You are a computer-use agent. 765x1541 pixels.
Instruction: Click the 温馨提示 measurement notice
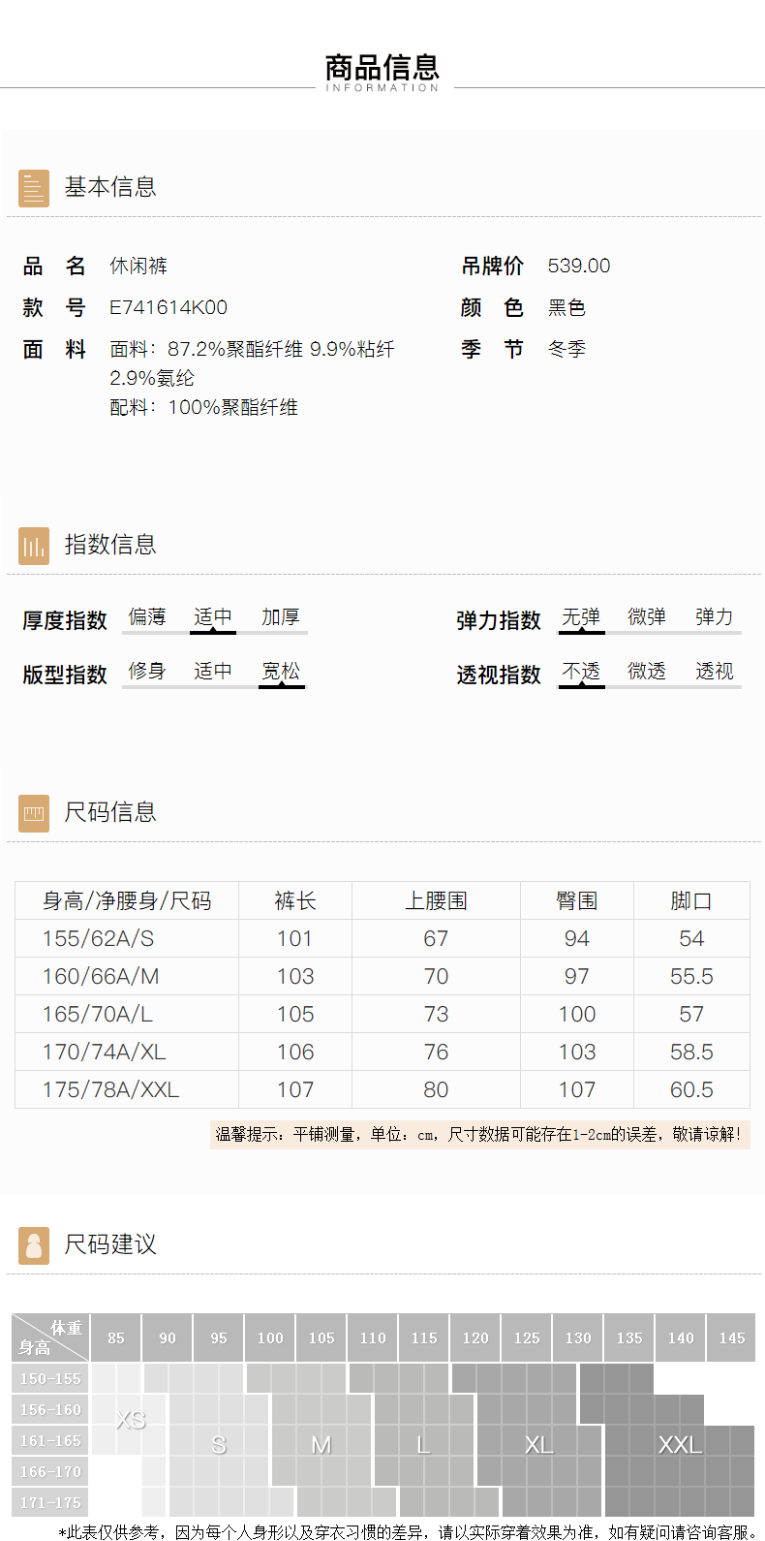pyautogui.click(x=479, y=1135)
